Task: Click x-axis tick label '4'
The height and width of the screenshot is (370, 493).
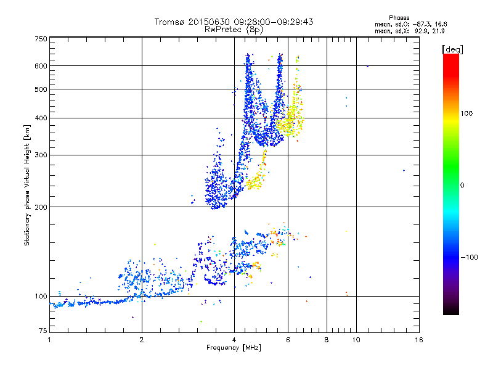Action: point(234,340)
